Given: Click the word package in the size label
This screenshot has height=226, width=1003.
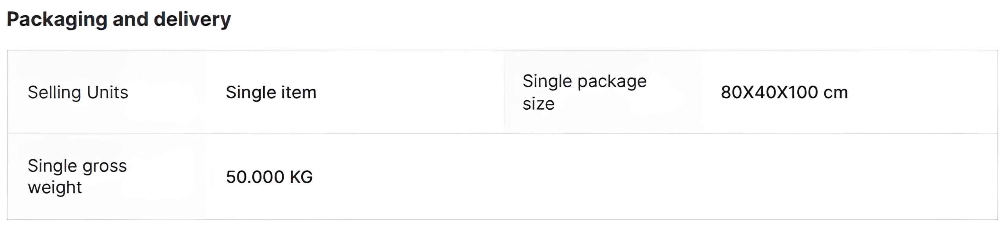Looking at the screenshot, I should [612, 82].
